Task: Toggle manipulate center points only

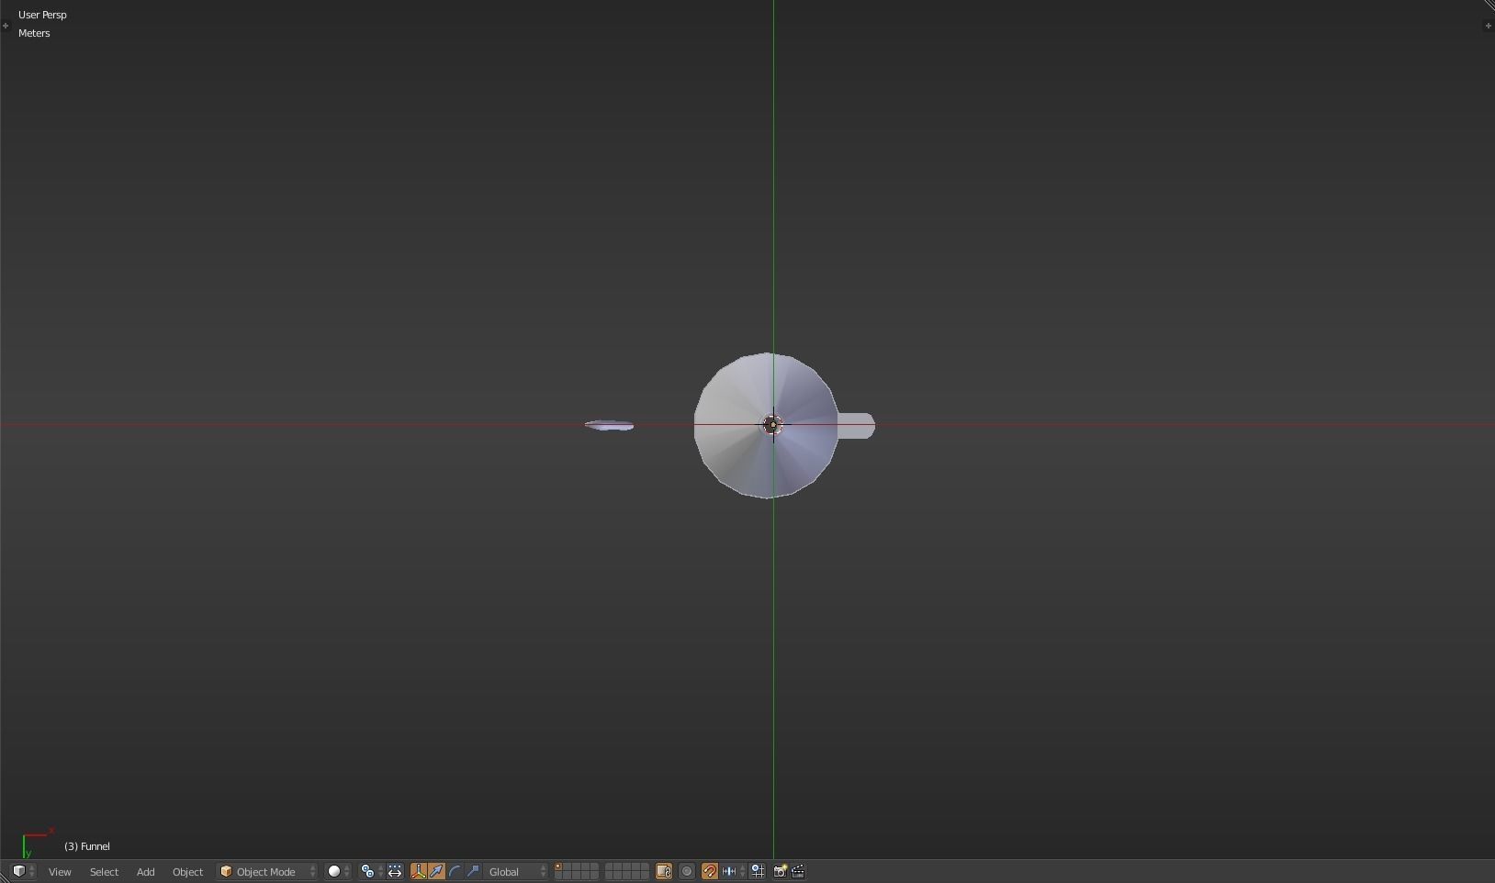Action: coord(395,871)
